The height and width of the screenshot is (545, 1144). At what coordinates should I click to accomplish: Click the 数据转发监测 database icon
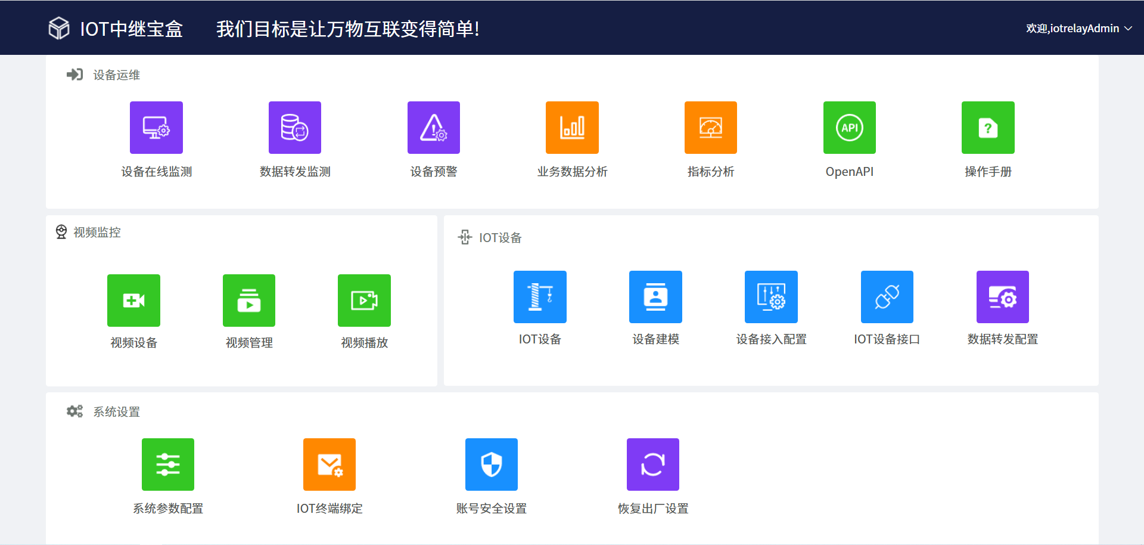(x=295, y=128)
